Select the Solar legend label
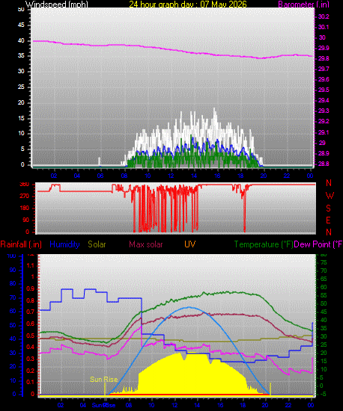 click(x=97, y=244)
